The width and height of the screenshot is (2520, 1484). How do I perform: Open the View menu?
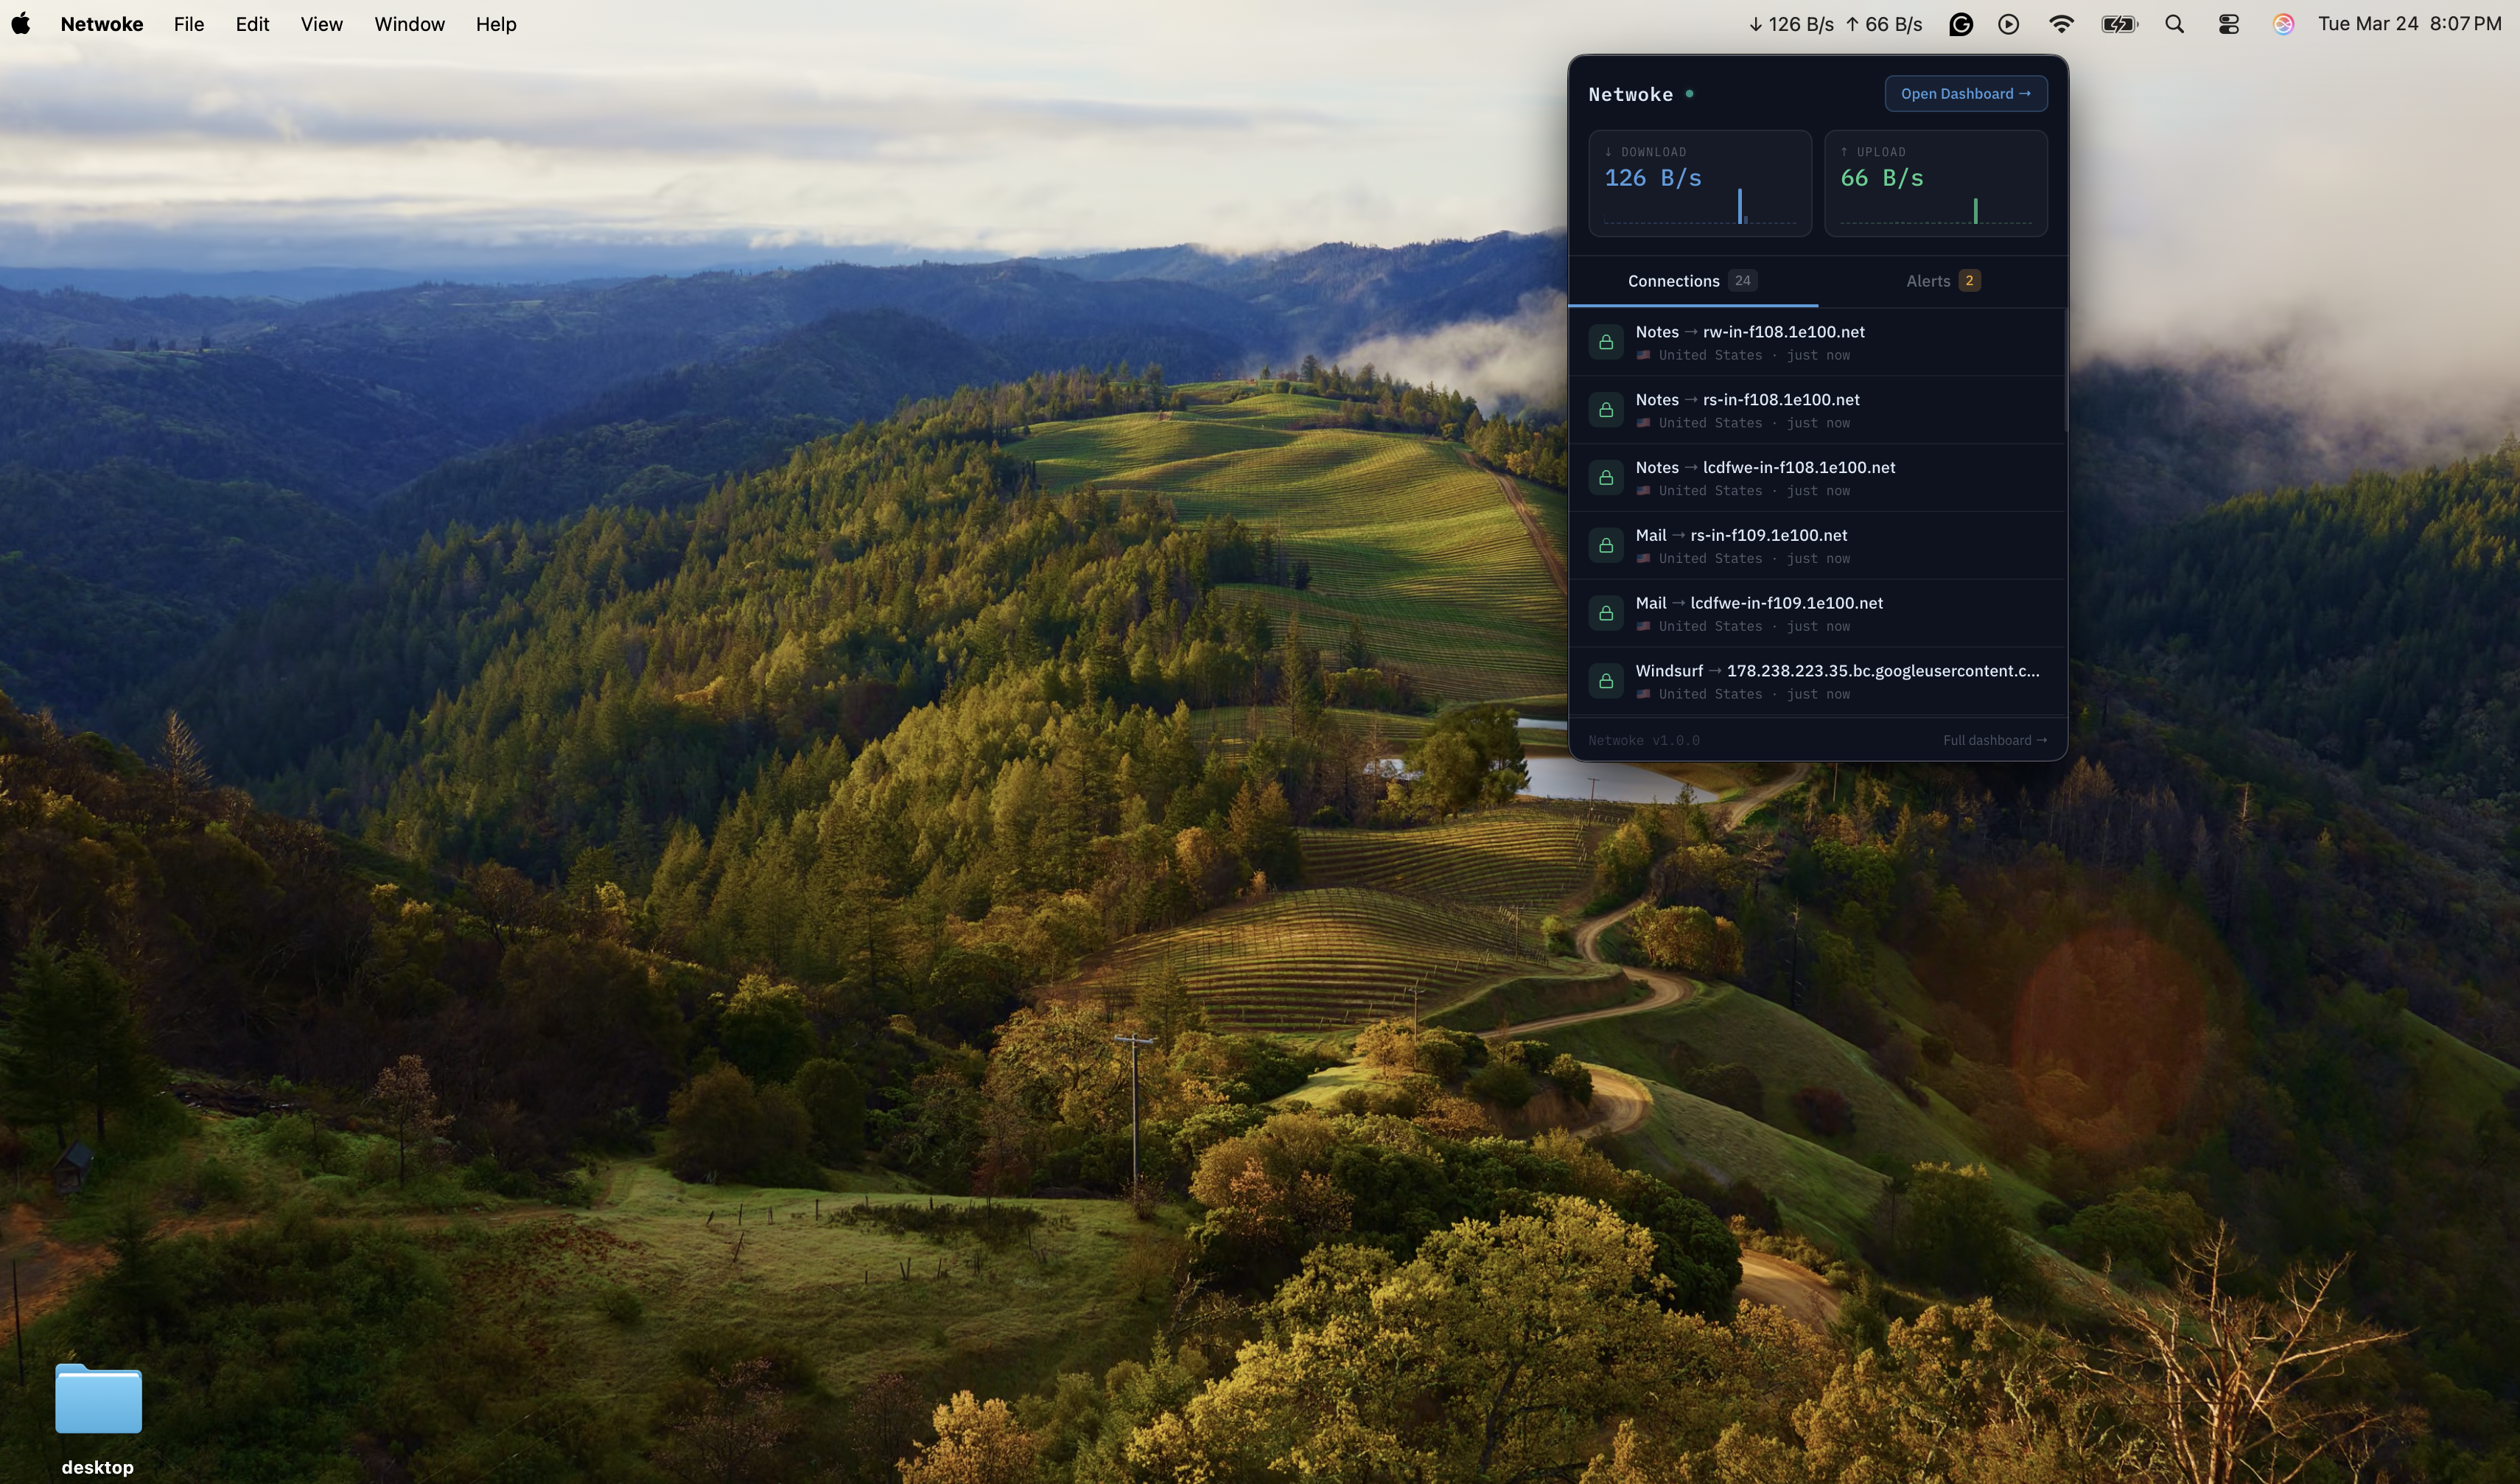point(321,24)
